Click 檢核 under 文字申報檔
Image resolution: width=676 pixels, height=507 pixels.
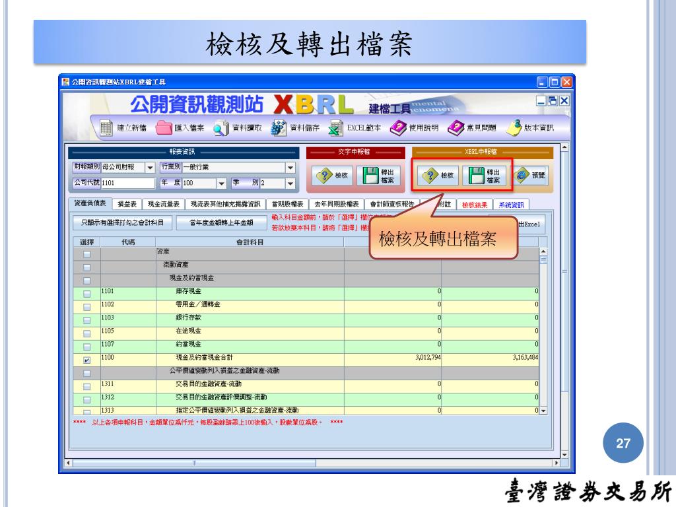pos(332,176)
